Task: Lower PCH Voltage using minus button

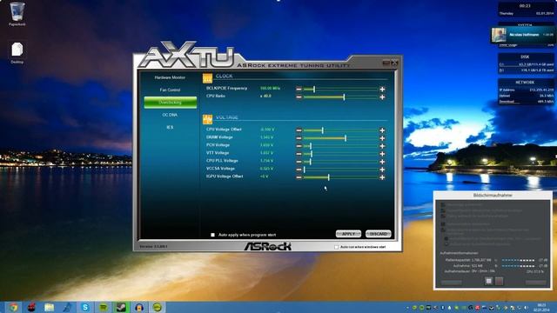Action: coord(299,146)
